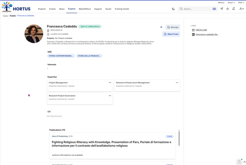
Task: Favorite this profile with star icon
Action: point(161,27)
